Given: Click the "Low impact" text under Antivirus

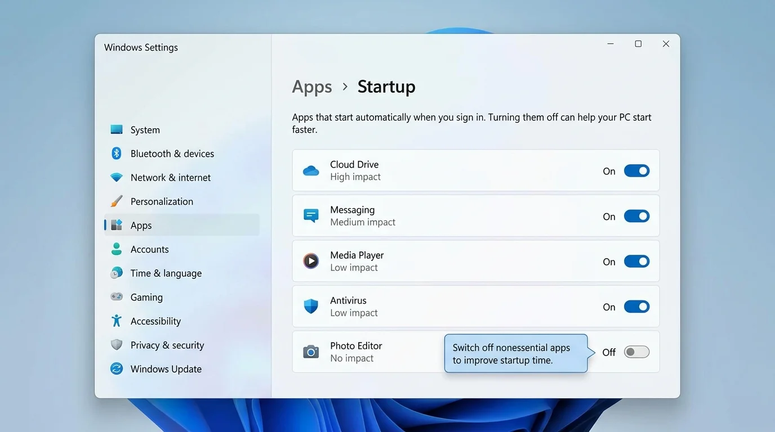Looking at the screenshot, I should [x=354, y=313].
